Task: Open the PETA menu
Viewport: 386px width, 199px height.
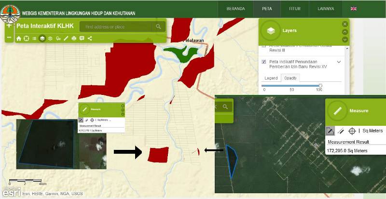Action: [267, 9]
